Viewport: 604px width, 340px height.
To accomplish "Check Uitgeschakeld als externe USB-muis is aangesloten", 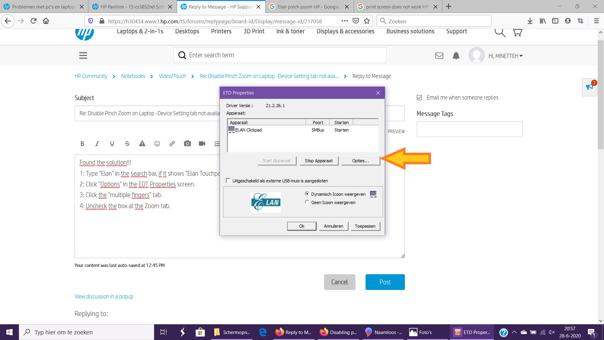I will (228, 180).
